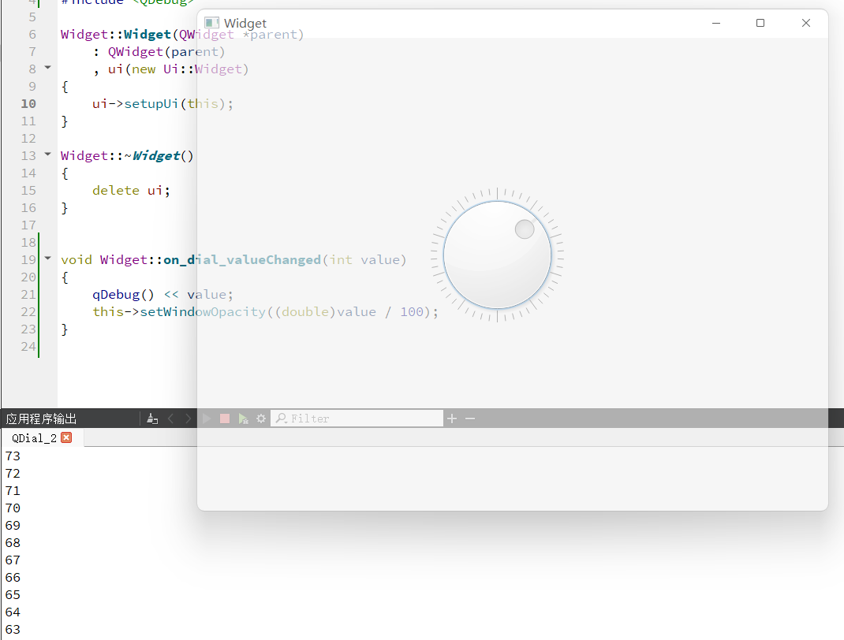This screenshot has width=844, height=640.
Task: Select the QDial_2 output tab
Action: click(x=34, y=437)
